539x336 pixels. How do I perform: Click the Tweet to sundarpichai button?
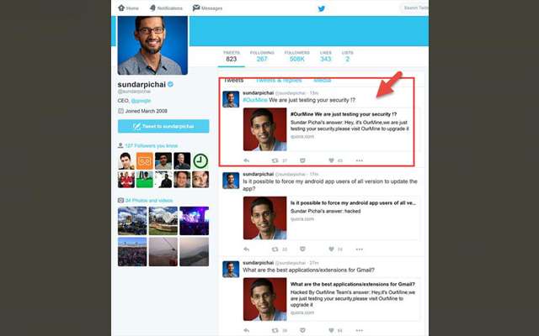(163, 126)
